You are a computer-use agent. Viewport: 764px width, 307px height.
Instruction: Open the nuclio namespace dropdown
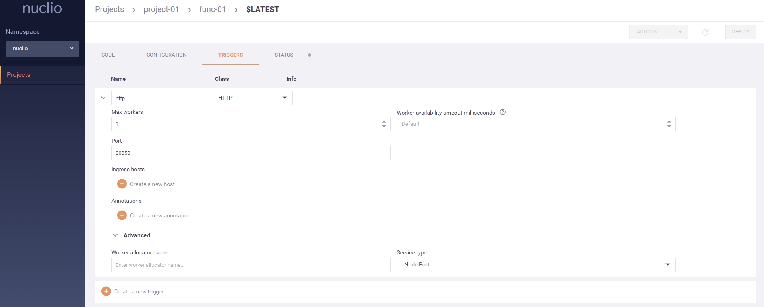[x=42, y=49]
